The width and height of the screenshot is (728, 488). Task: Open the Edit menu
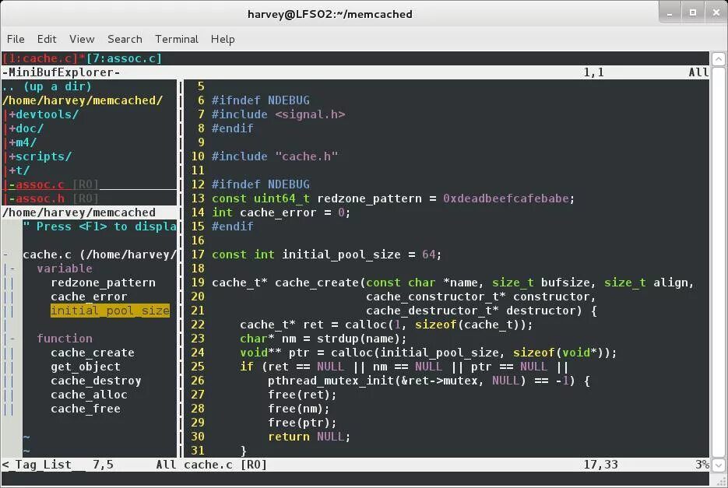click(47, 39)
